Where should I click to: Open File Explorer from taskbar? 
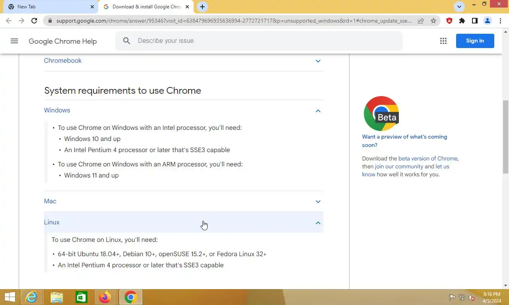click(x=57, y=297)
